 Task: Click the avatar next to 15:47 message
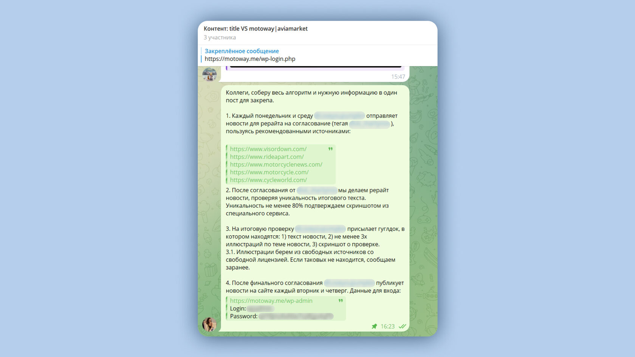point(209,74)
